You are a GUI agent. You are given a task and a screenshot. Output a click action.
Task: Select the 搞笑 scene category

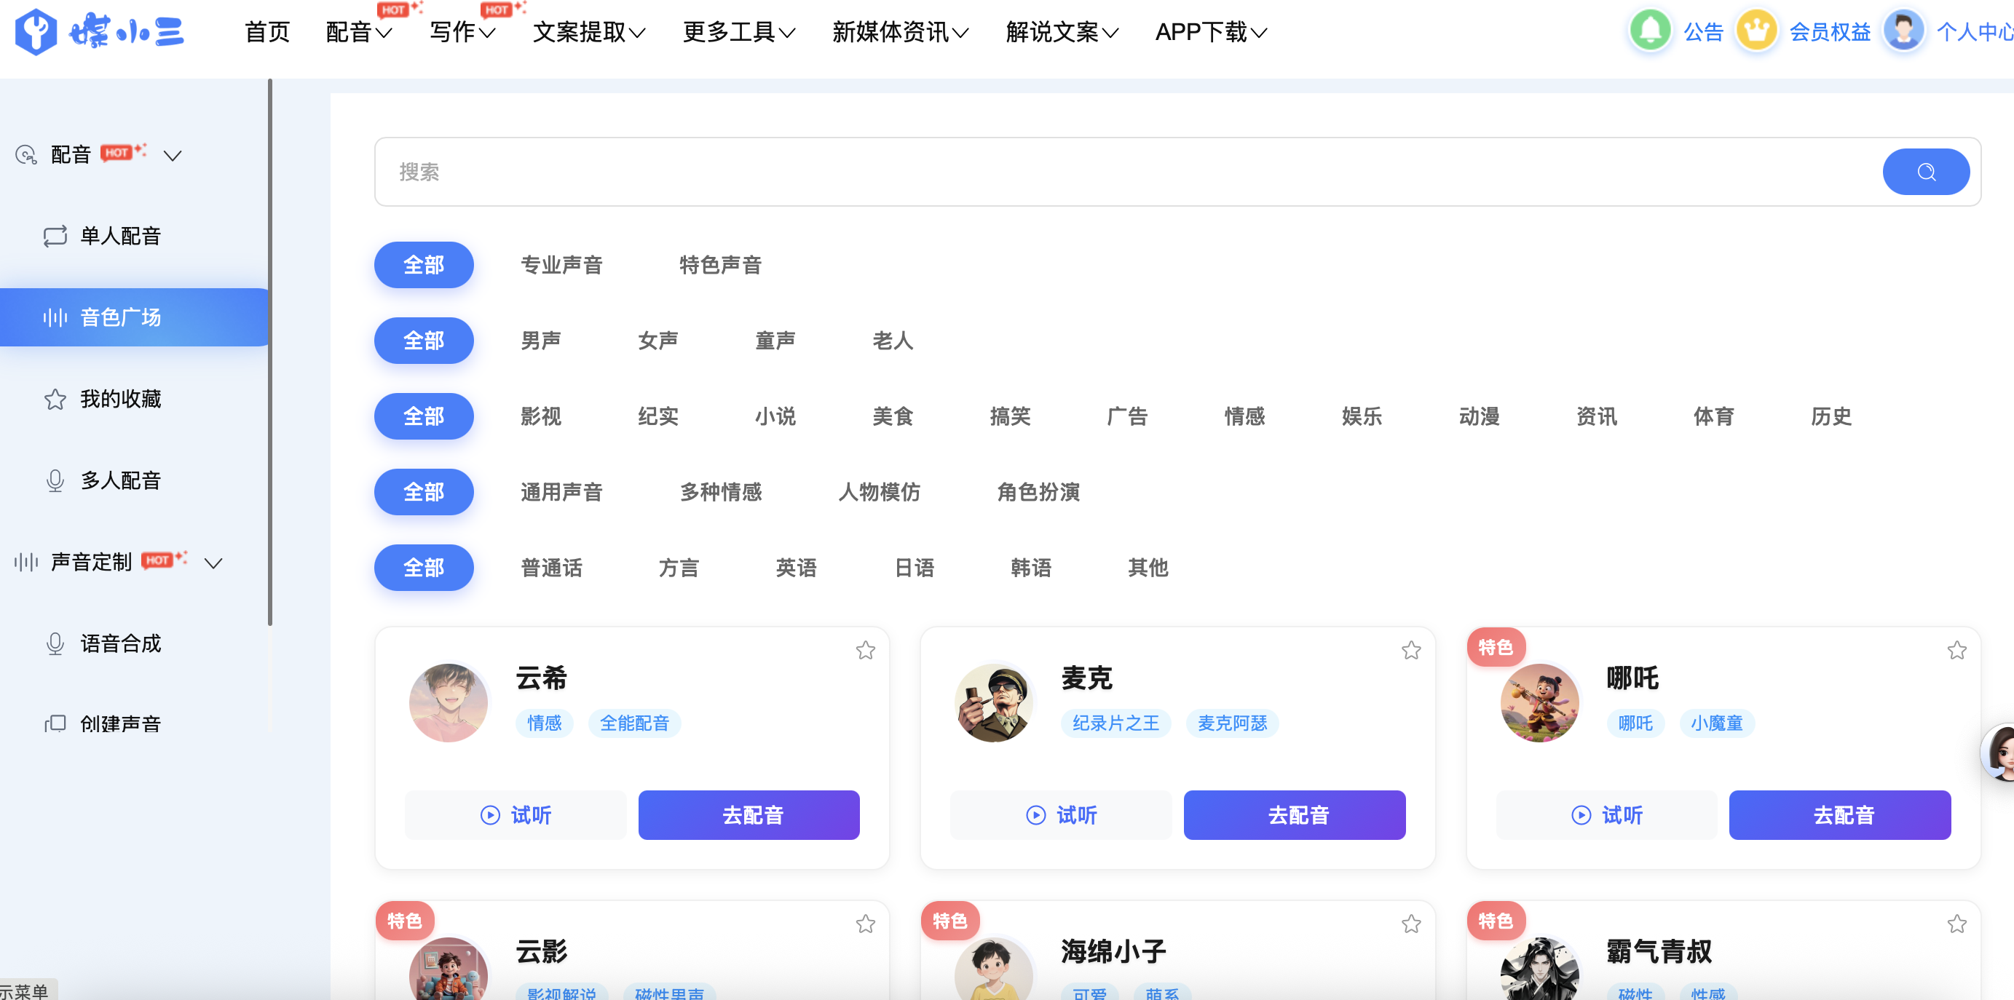tap(1009, 416)
